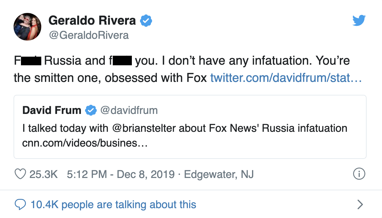Open the twitter.com/davidfrum link

pyautogui.click(x=286, y=78)
